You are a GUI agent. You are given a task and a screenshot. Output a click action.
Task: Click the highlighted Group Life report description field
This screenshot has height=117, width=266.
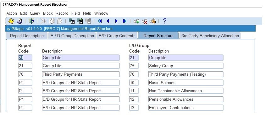[81, 58]
